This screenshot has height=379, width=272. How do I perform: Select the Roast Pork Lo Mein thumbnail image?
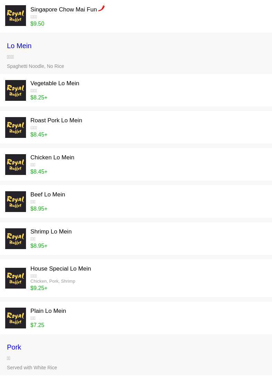[16, 127]
